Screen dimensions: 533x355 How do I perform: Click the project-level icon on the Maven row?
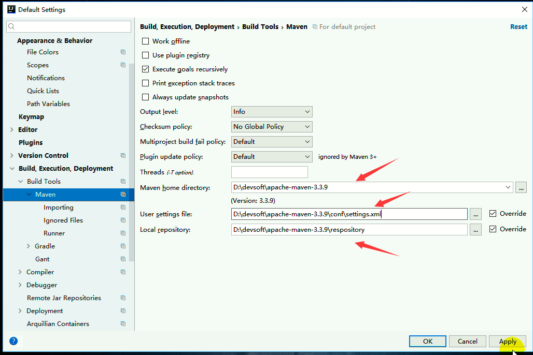tap(123, 195)
